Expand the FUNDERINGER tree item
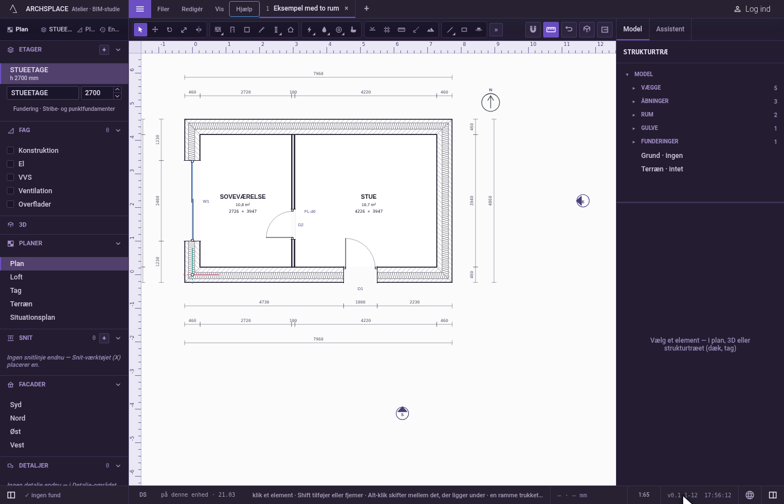 click(x=634, y=142)
